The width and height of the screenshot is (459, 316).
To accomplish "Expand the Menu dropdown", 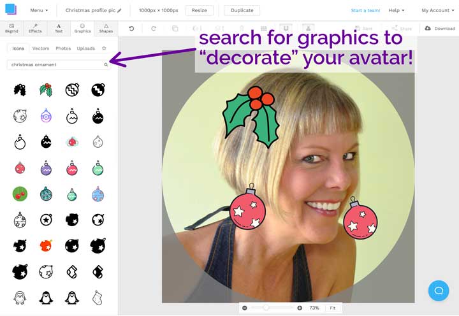I will click(x=39, y=10).
